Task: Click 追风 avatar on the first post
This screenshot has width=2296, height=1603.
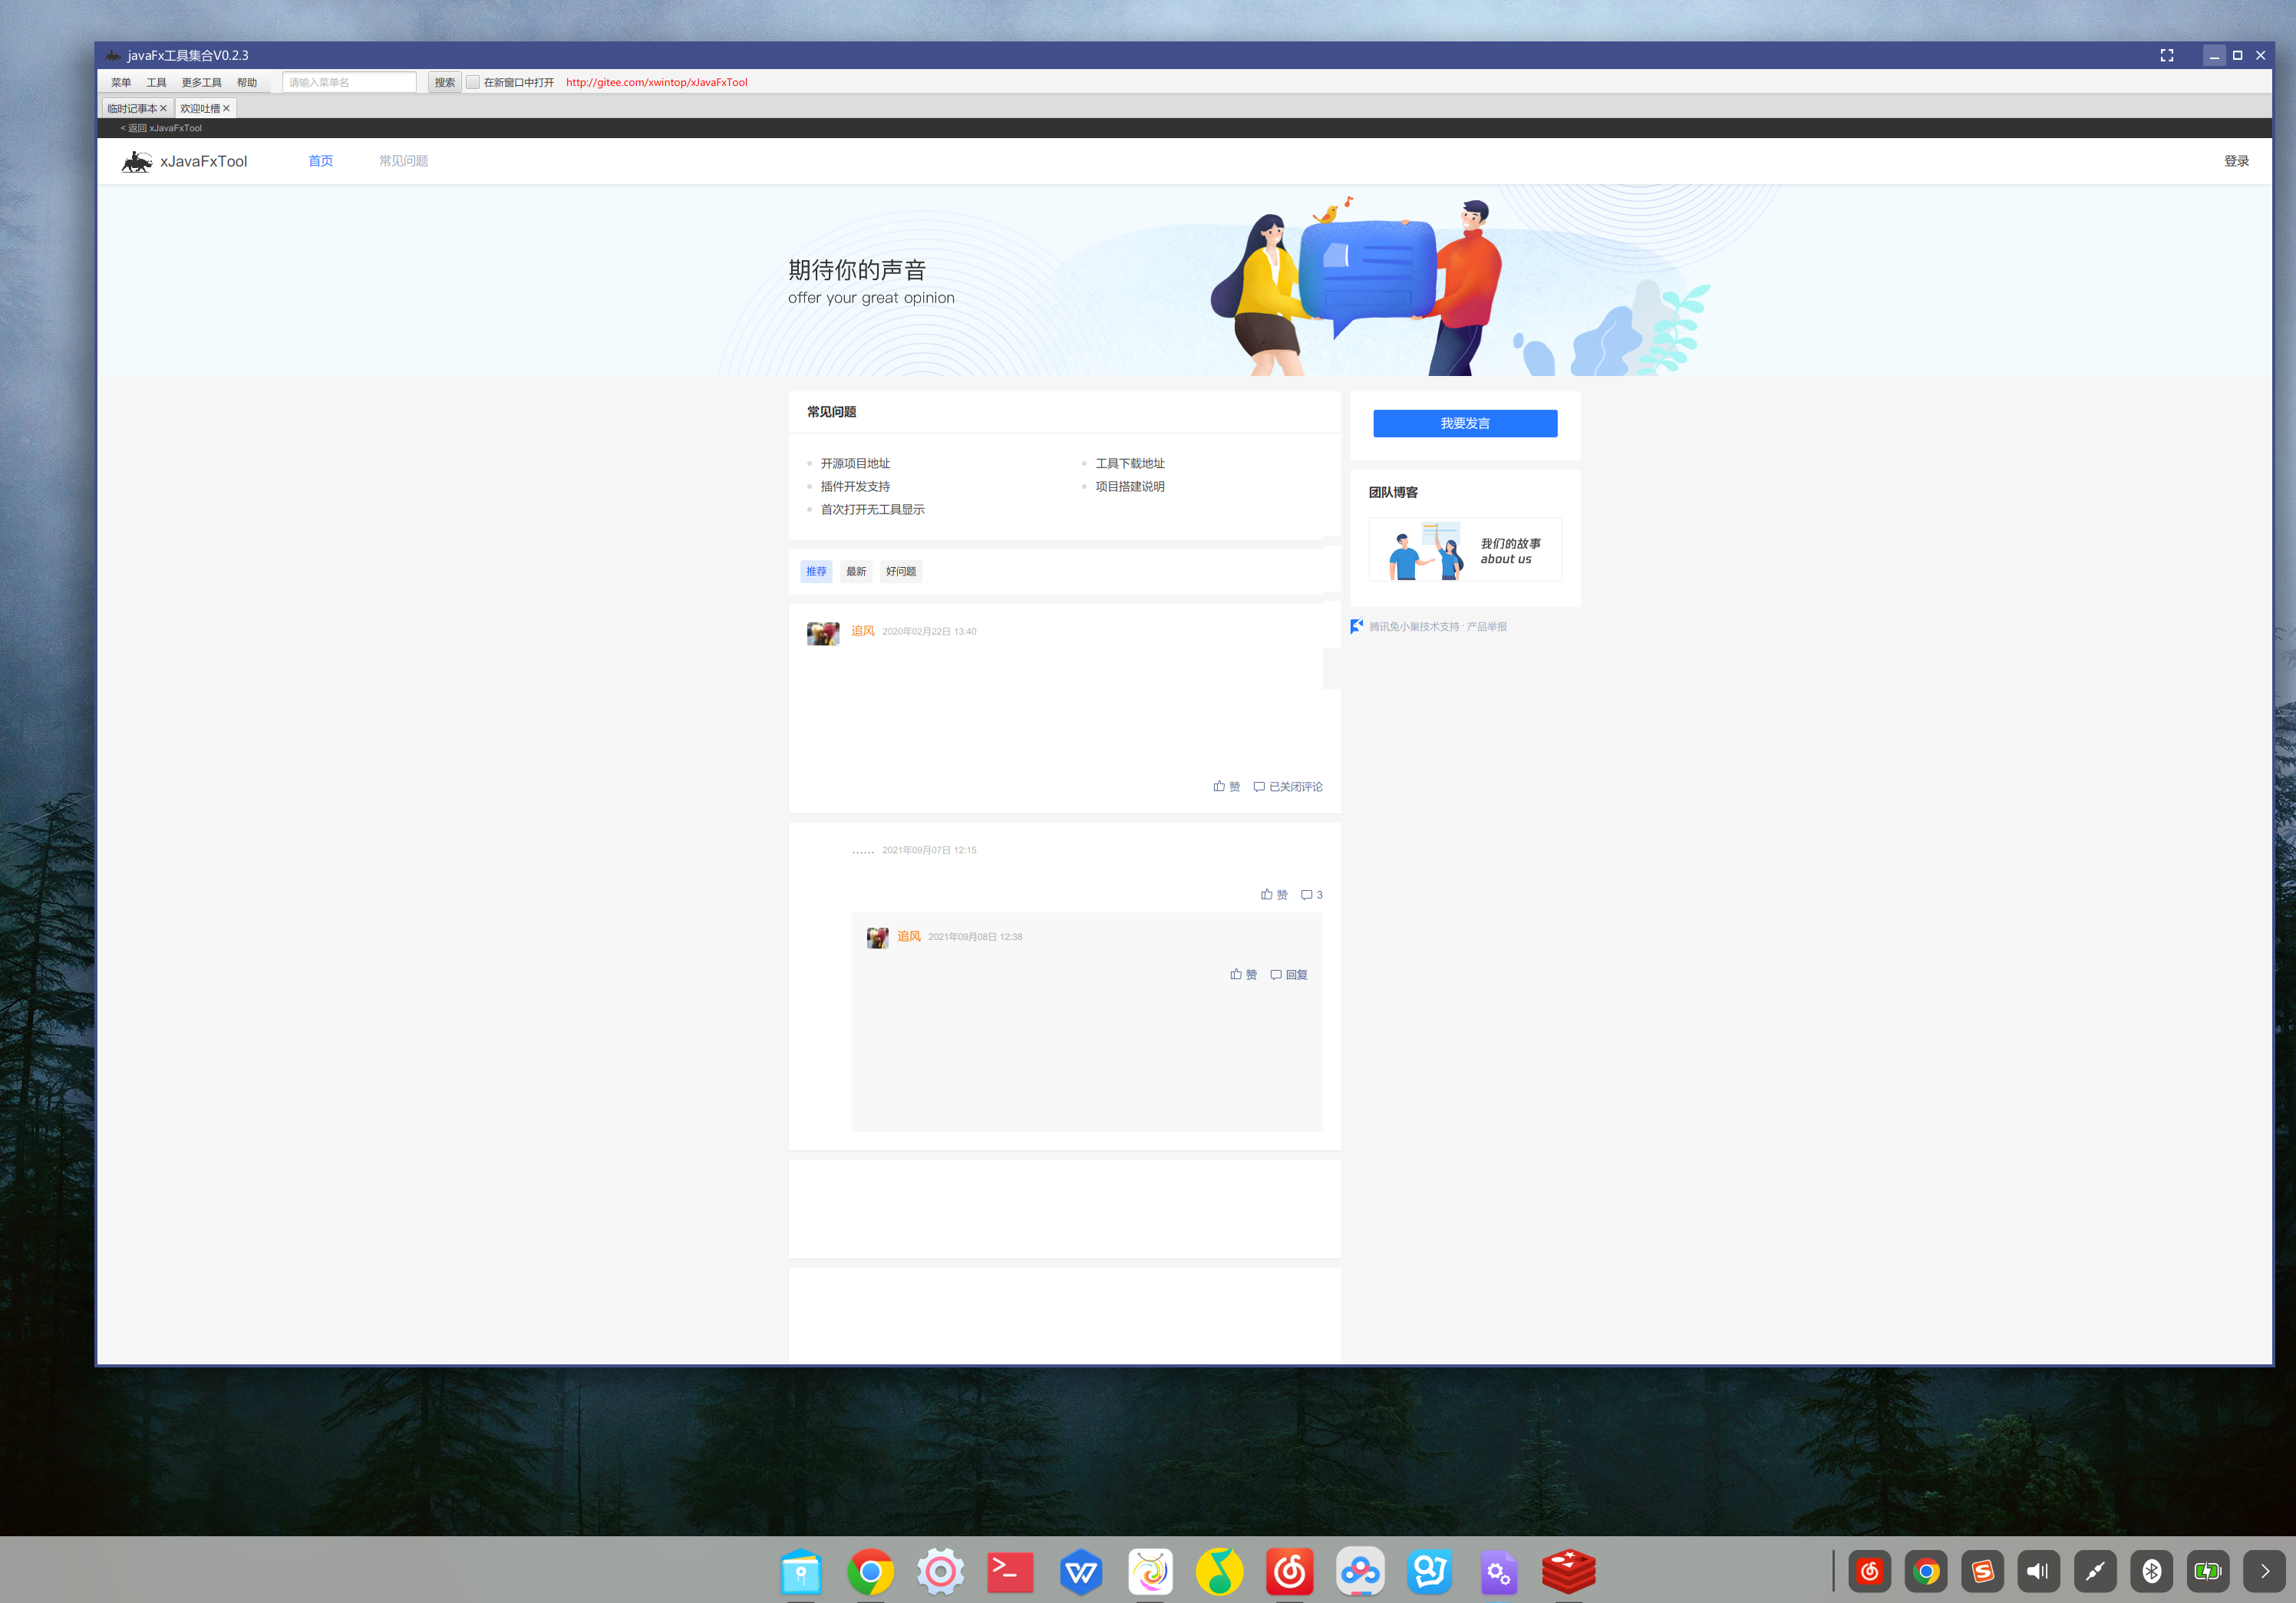Action: coord(822,633)
